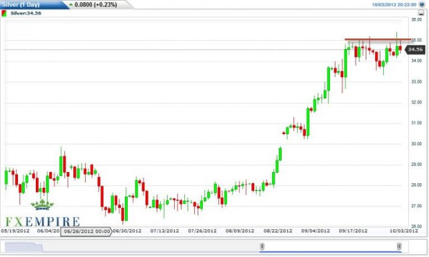Click the 34.00 price axis label
The height and width of the screenshot is (257, 429).
tap(416, 60)
